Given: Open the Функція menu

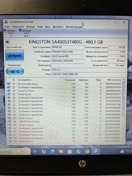Looking at the screenshot, I should point(30,27).
